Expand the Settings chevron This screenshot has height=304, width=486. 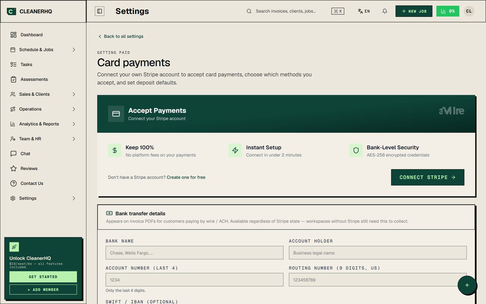pyautogui.click(x=74, y=198)
